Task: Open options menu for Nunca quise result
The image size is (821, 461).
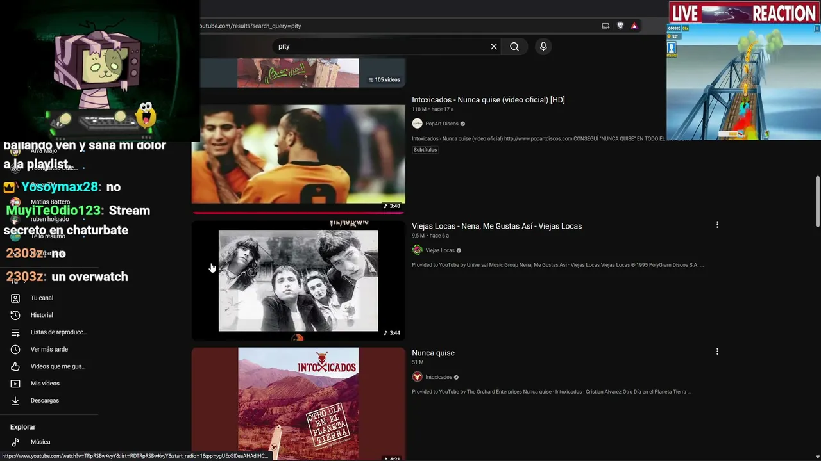Action: [x=717, y=352]
